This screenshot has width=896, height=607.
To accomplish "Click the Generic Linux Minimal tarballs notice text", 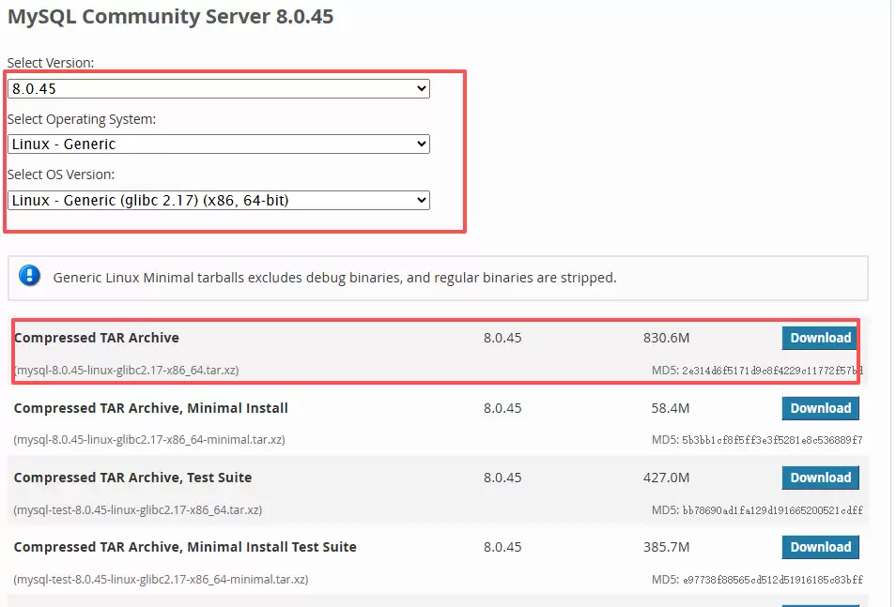I will [x=334, y=278].
